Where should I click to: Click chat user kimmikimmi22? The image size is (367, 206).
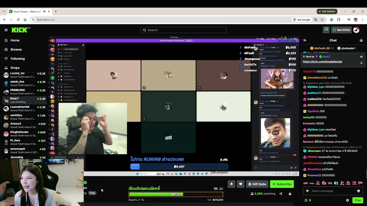317,78
